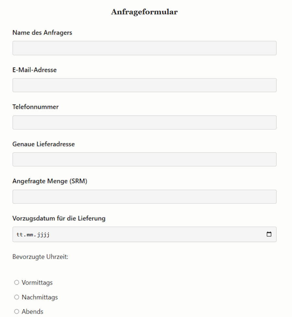Select the Vormittags radio button
Screen dimensions: 292x317
coord(17,283)
